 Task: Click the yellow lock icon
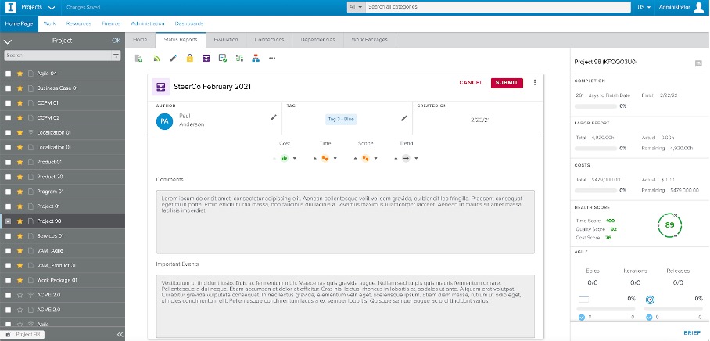[189, 58]
